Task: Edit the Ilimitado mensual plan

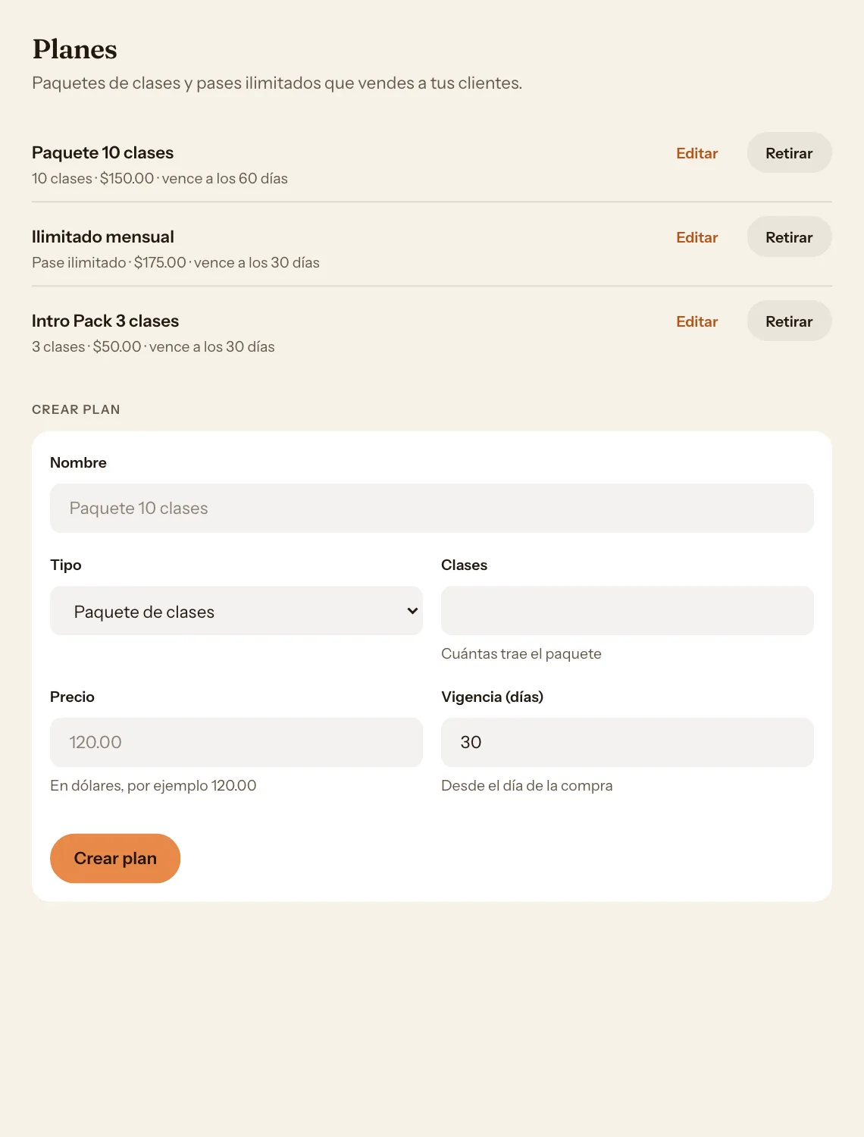Action: 697,237
